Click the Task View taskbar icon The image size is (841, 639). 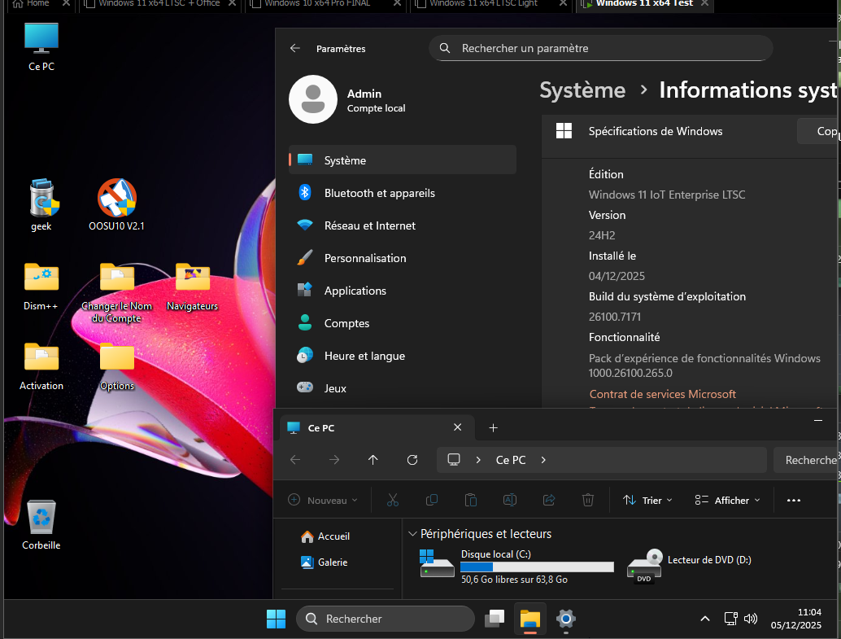[495, 619]
